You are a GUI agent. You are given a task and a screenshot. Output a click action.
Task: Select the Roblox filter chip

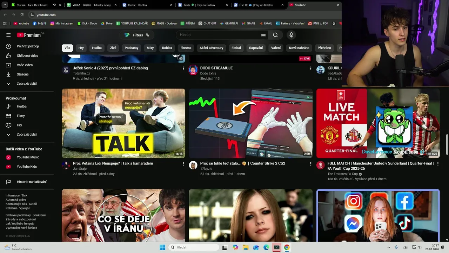[x=167, y=48]
